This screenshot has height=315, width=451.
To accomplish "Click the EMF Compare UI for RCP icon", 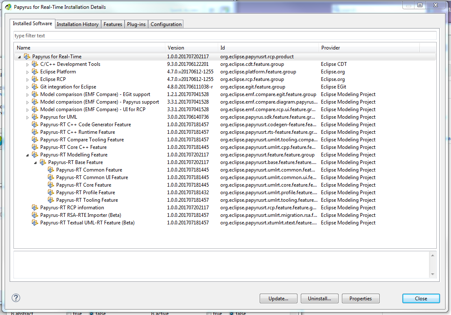I will pyautogui.click(x=35, y=109).
